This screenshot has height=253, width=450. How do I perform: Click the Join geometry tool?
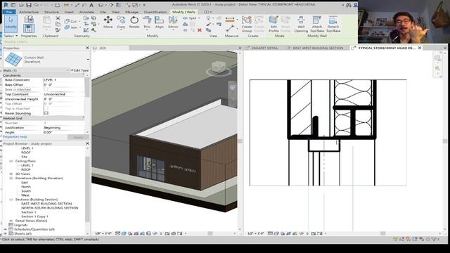(71, 27)
